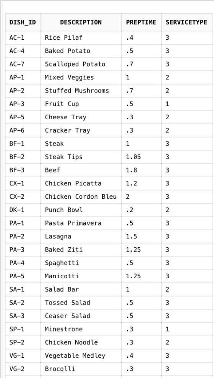Screen dimensions: 214x378
Task: Click the 1.05 preptime for Steak Tips
Action: point(141,157)
